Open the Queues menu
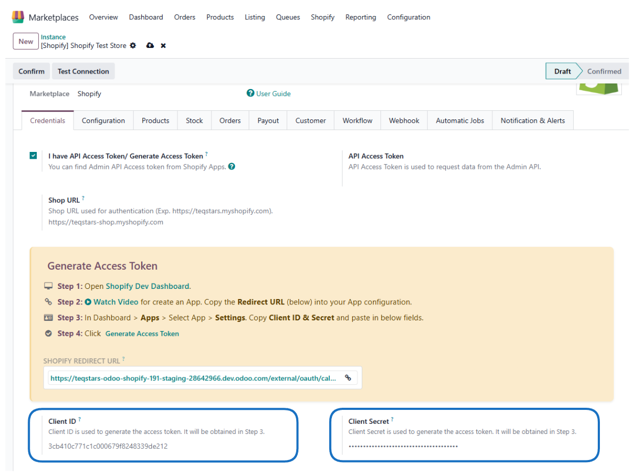 (288, 17)
